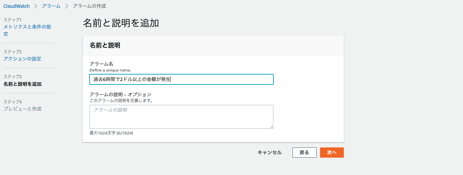Viewport: 463px width, 175px height.
Task: Click the アラームの説明 - オプション label
Action: [120, 94]
